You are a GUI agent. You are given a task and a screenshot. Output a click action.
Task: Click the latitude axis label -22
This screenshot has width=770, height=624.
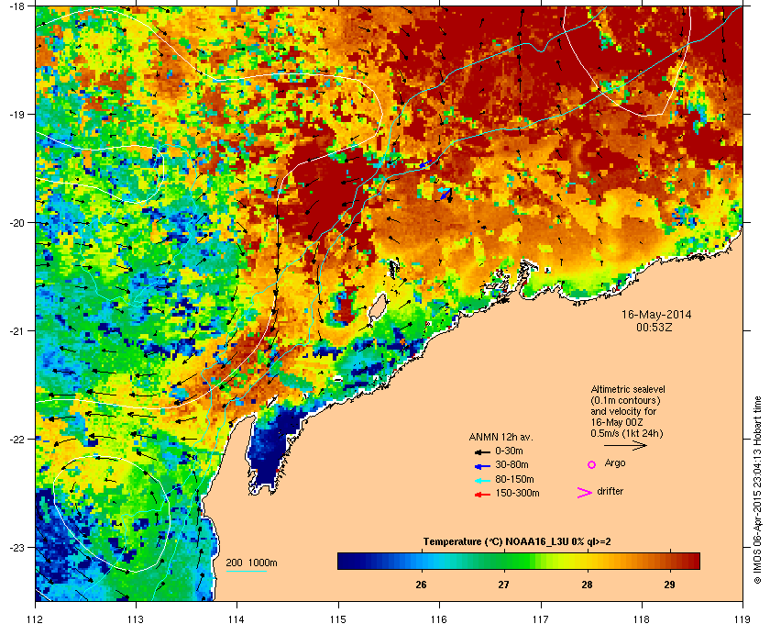tap(16, 439)
